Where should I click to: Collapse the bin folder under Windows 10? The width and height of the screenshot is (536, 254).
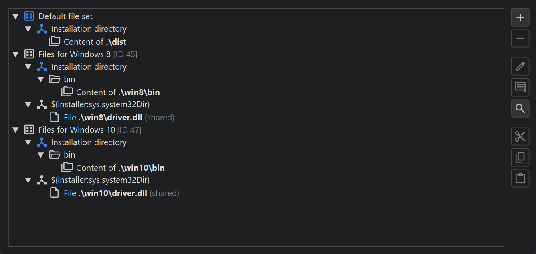40,155
